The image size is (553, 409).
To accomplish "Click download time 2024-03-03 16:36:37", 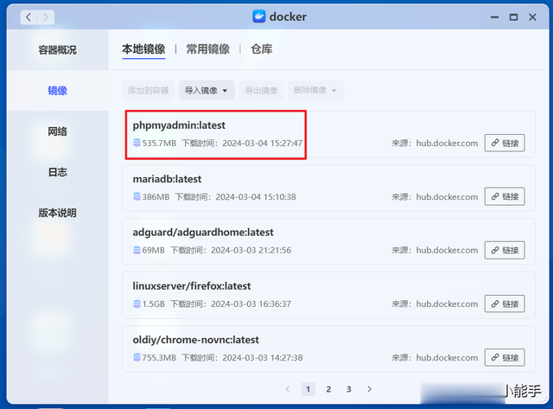I will pyautogui.click(x=251, y=304).
